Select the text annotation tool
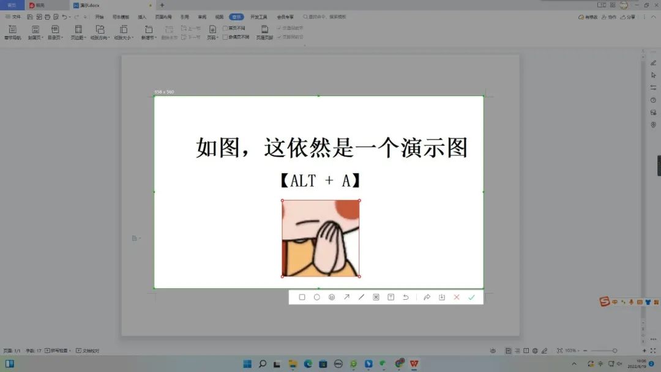This screenshot has height=372, width=661. coord(390,297)
